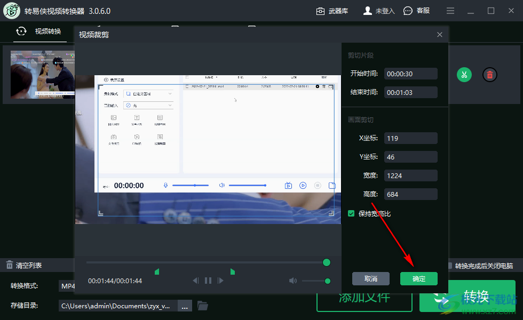The width and height of the screenshot is (523, 320).
Task: Open the 武器库 toolbox icon
Action: click(x=320, y=11)
